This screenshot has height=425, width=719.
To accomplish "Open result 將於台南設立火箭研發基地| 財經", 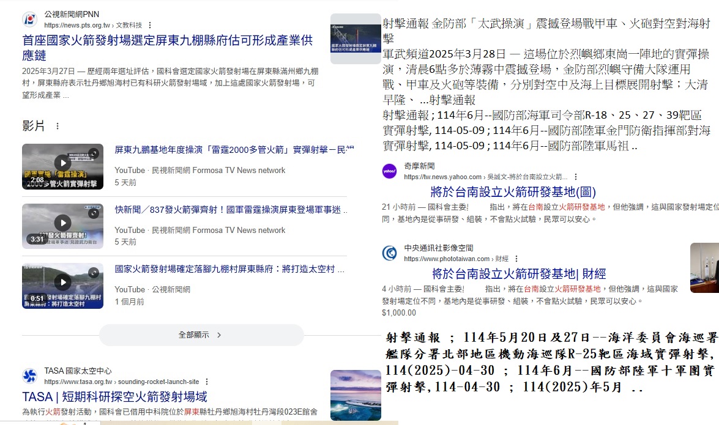I will [519, 274].
